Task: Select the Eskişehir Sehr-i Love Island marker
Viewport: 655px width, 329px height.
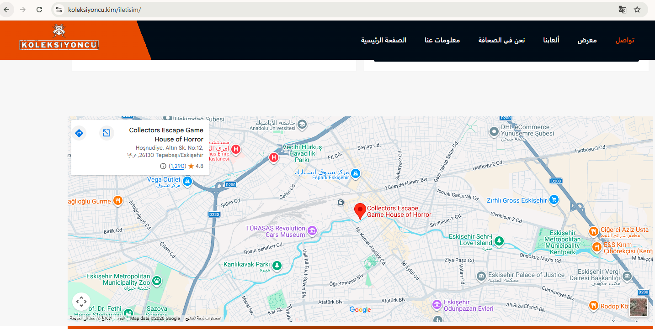Action: [500, 240]
